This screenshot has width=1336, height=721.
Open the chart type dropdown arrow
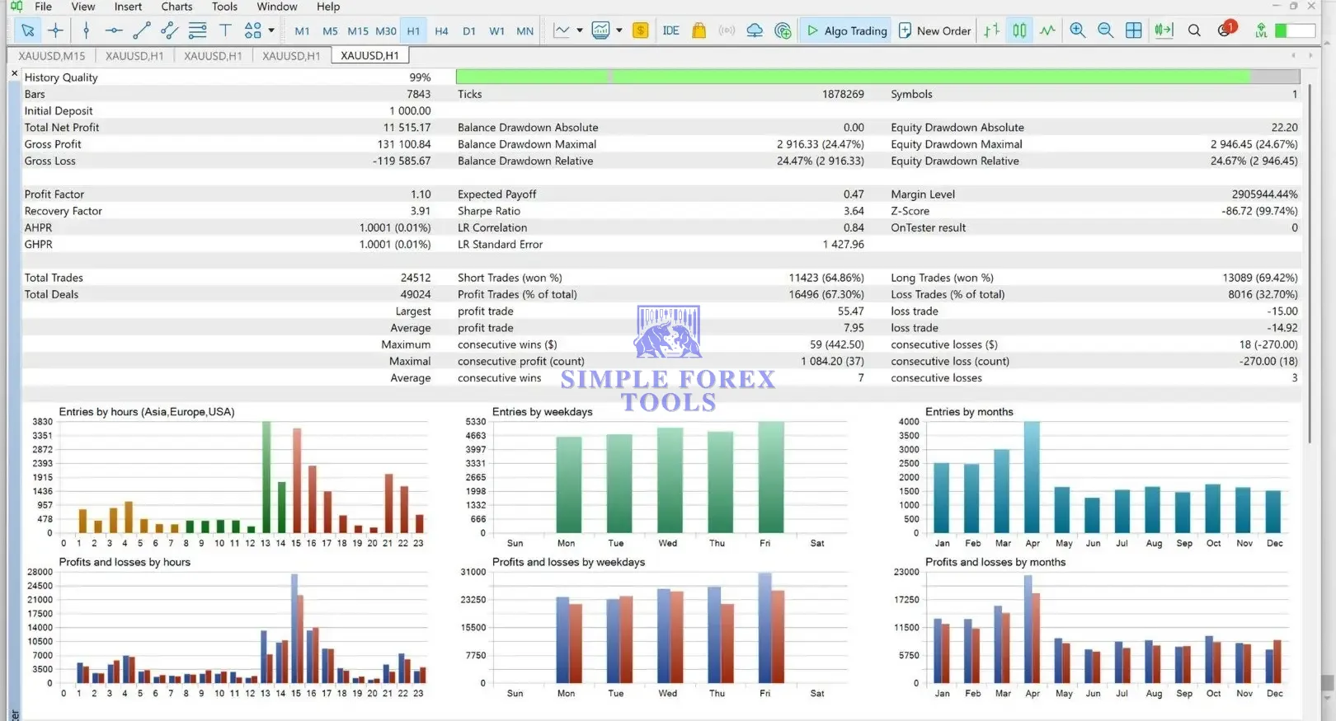click(x=580, y=30)
